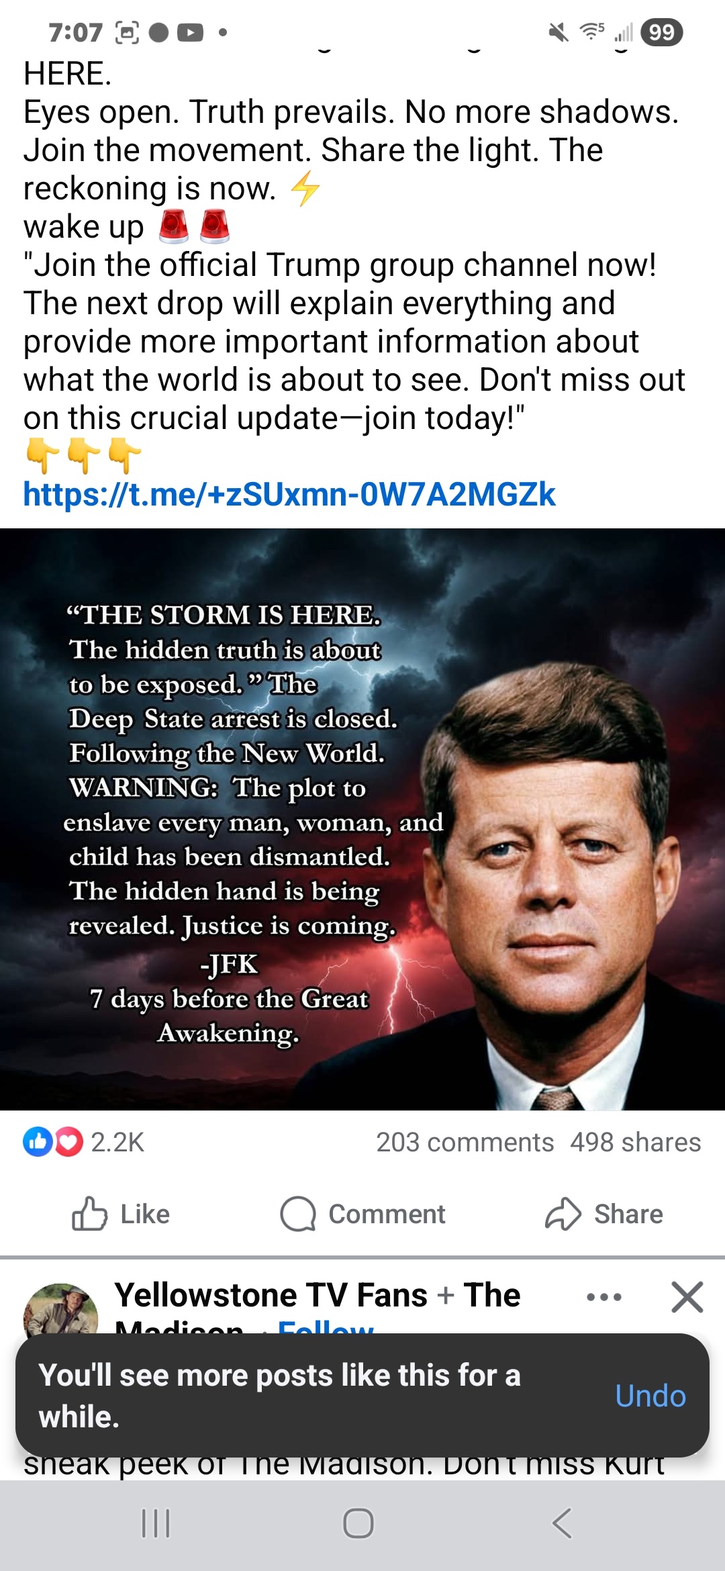Tap the battery 99 status indicator
This screenshot has width=725, height=1571.
pyautogui.click(x=662, y=32)
